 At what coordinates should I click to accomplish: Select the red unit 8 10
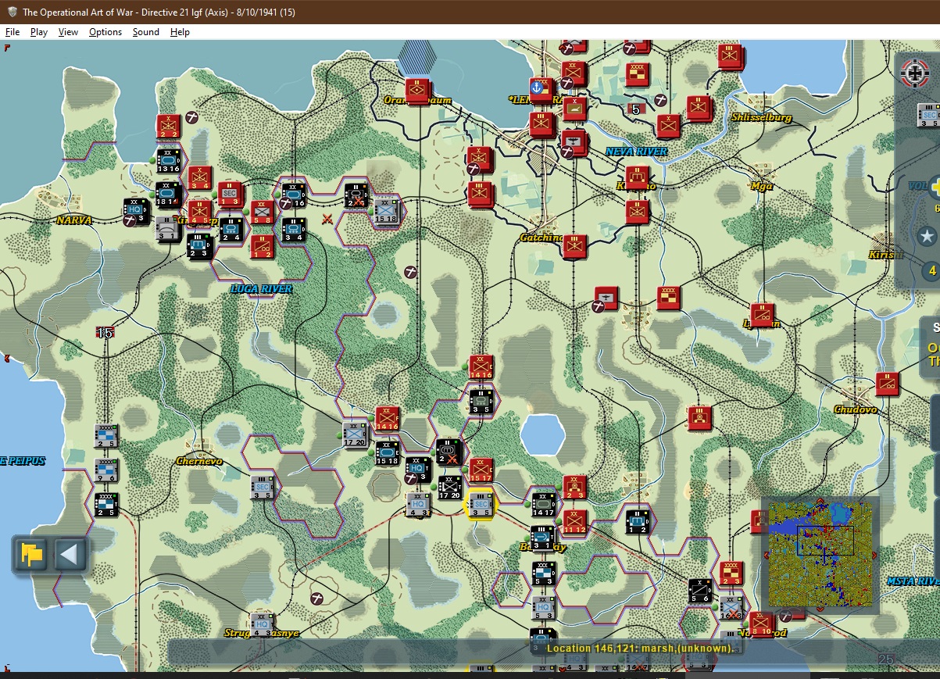click(761, 624)
